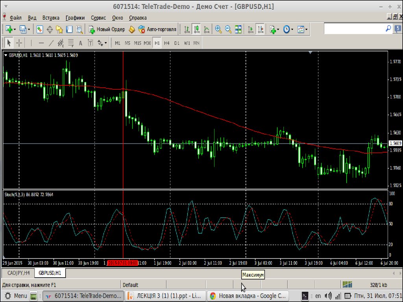Open the Strategy Tester magnifier icon

click(x=79, y=29)
